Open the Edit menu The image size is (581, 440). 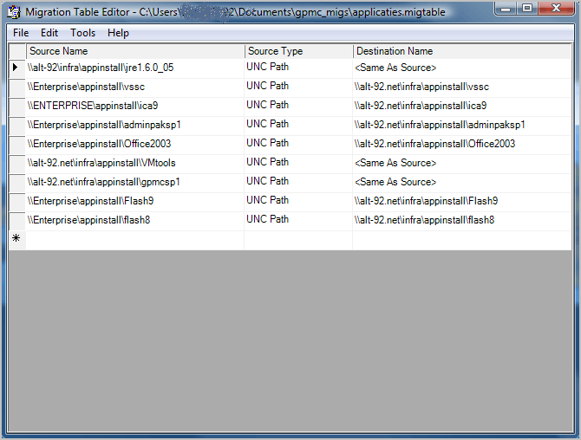(x=49, y=33)
